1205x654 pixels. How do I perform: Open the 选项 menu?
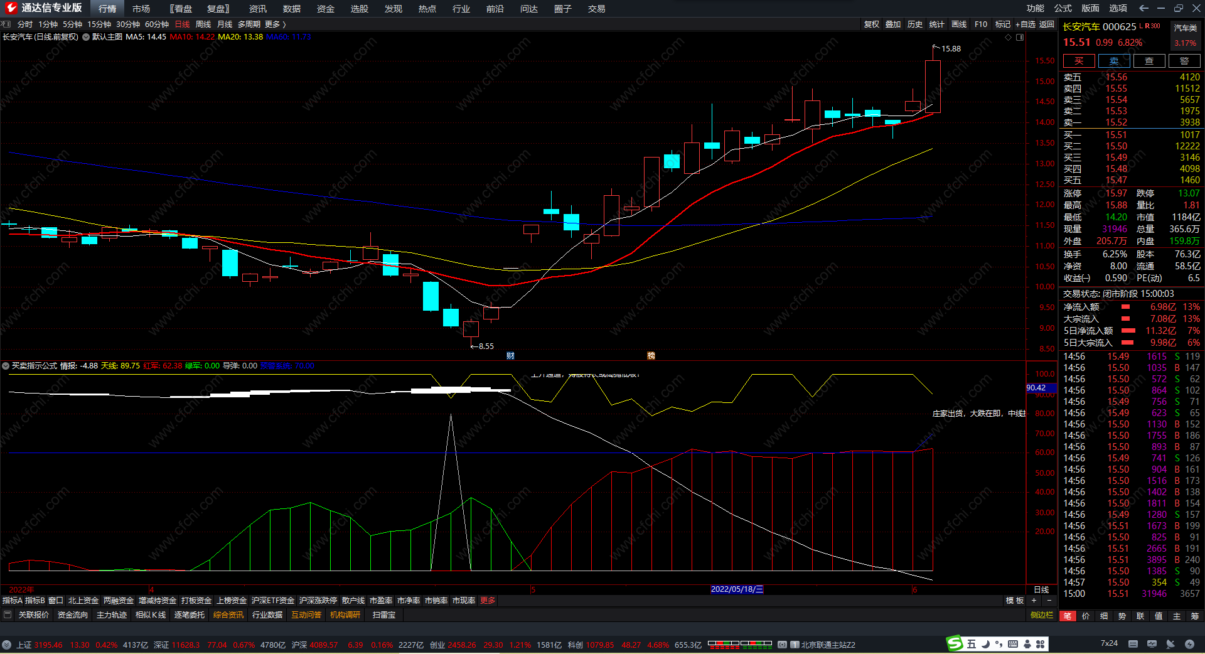click(1118, 8)
